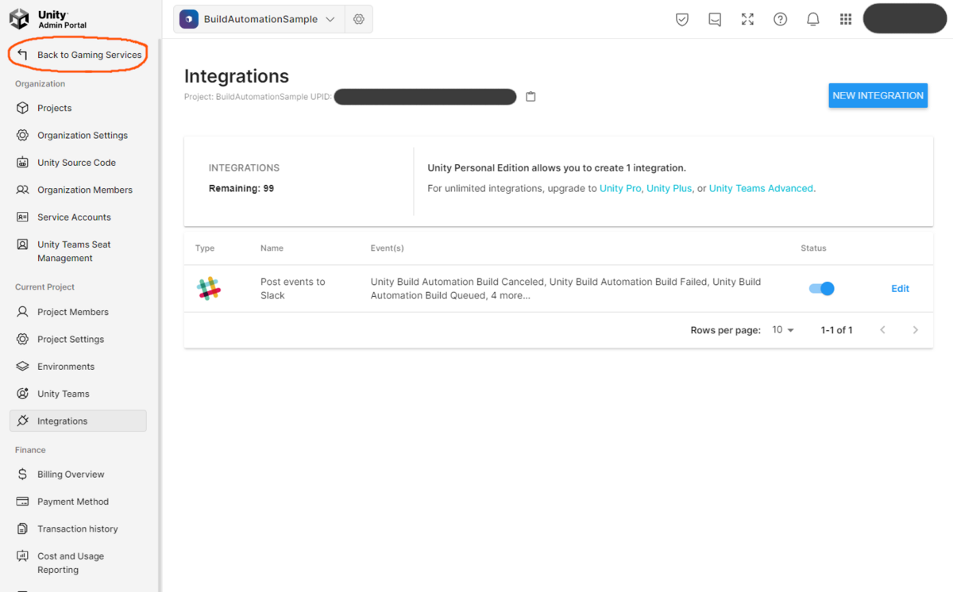
Task: Disable the Post events to Slack status toggle
Action: 821,288
